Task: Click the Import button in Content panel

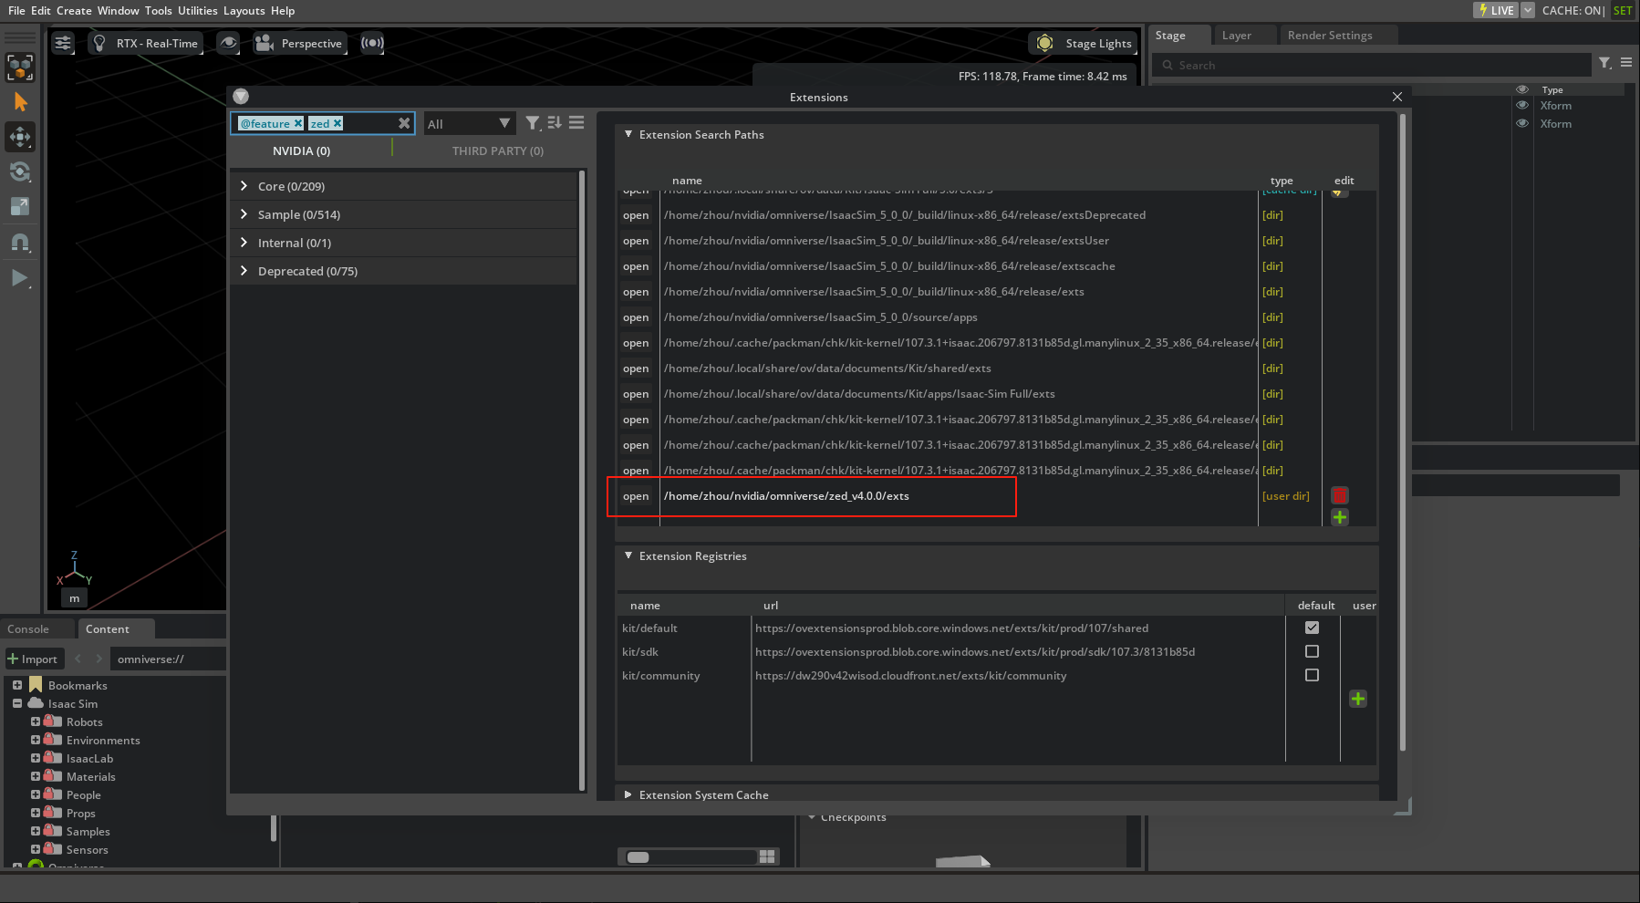Action: click(x=33, y=659)
